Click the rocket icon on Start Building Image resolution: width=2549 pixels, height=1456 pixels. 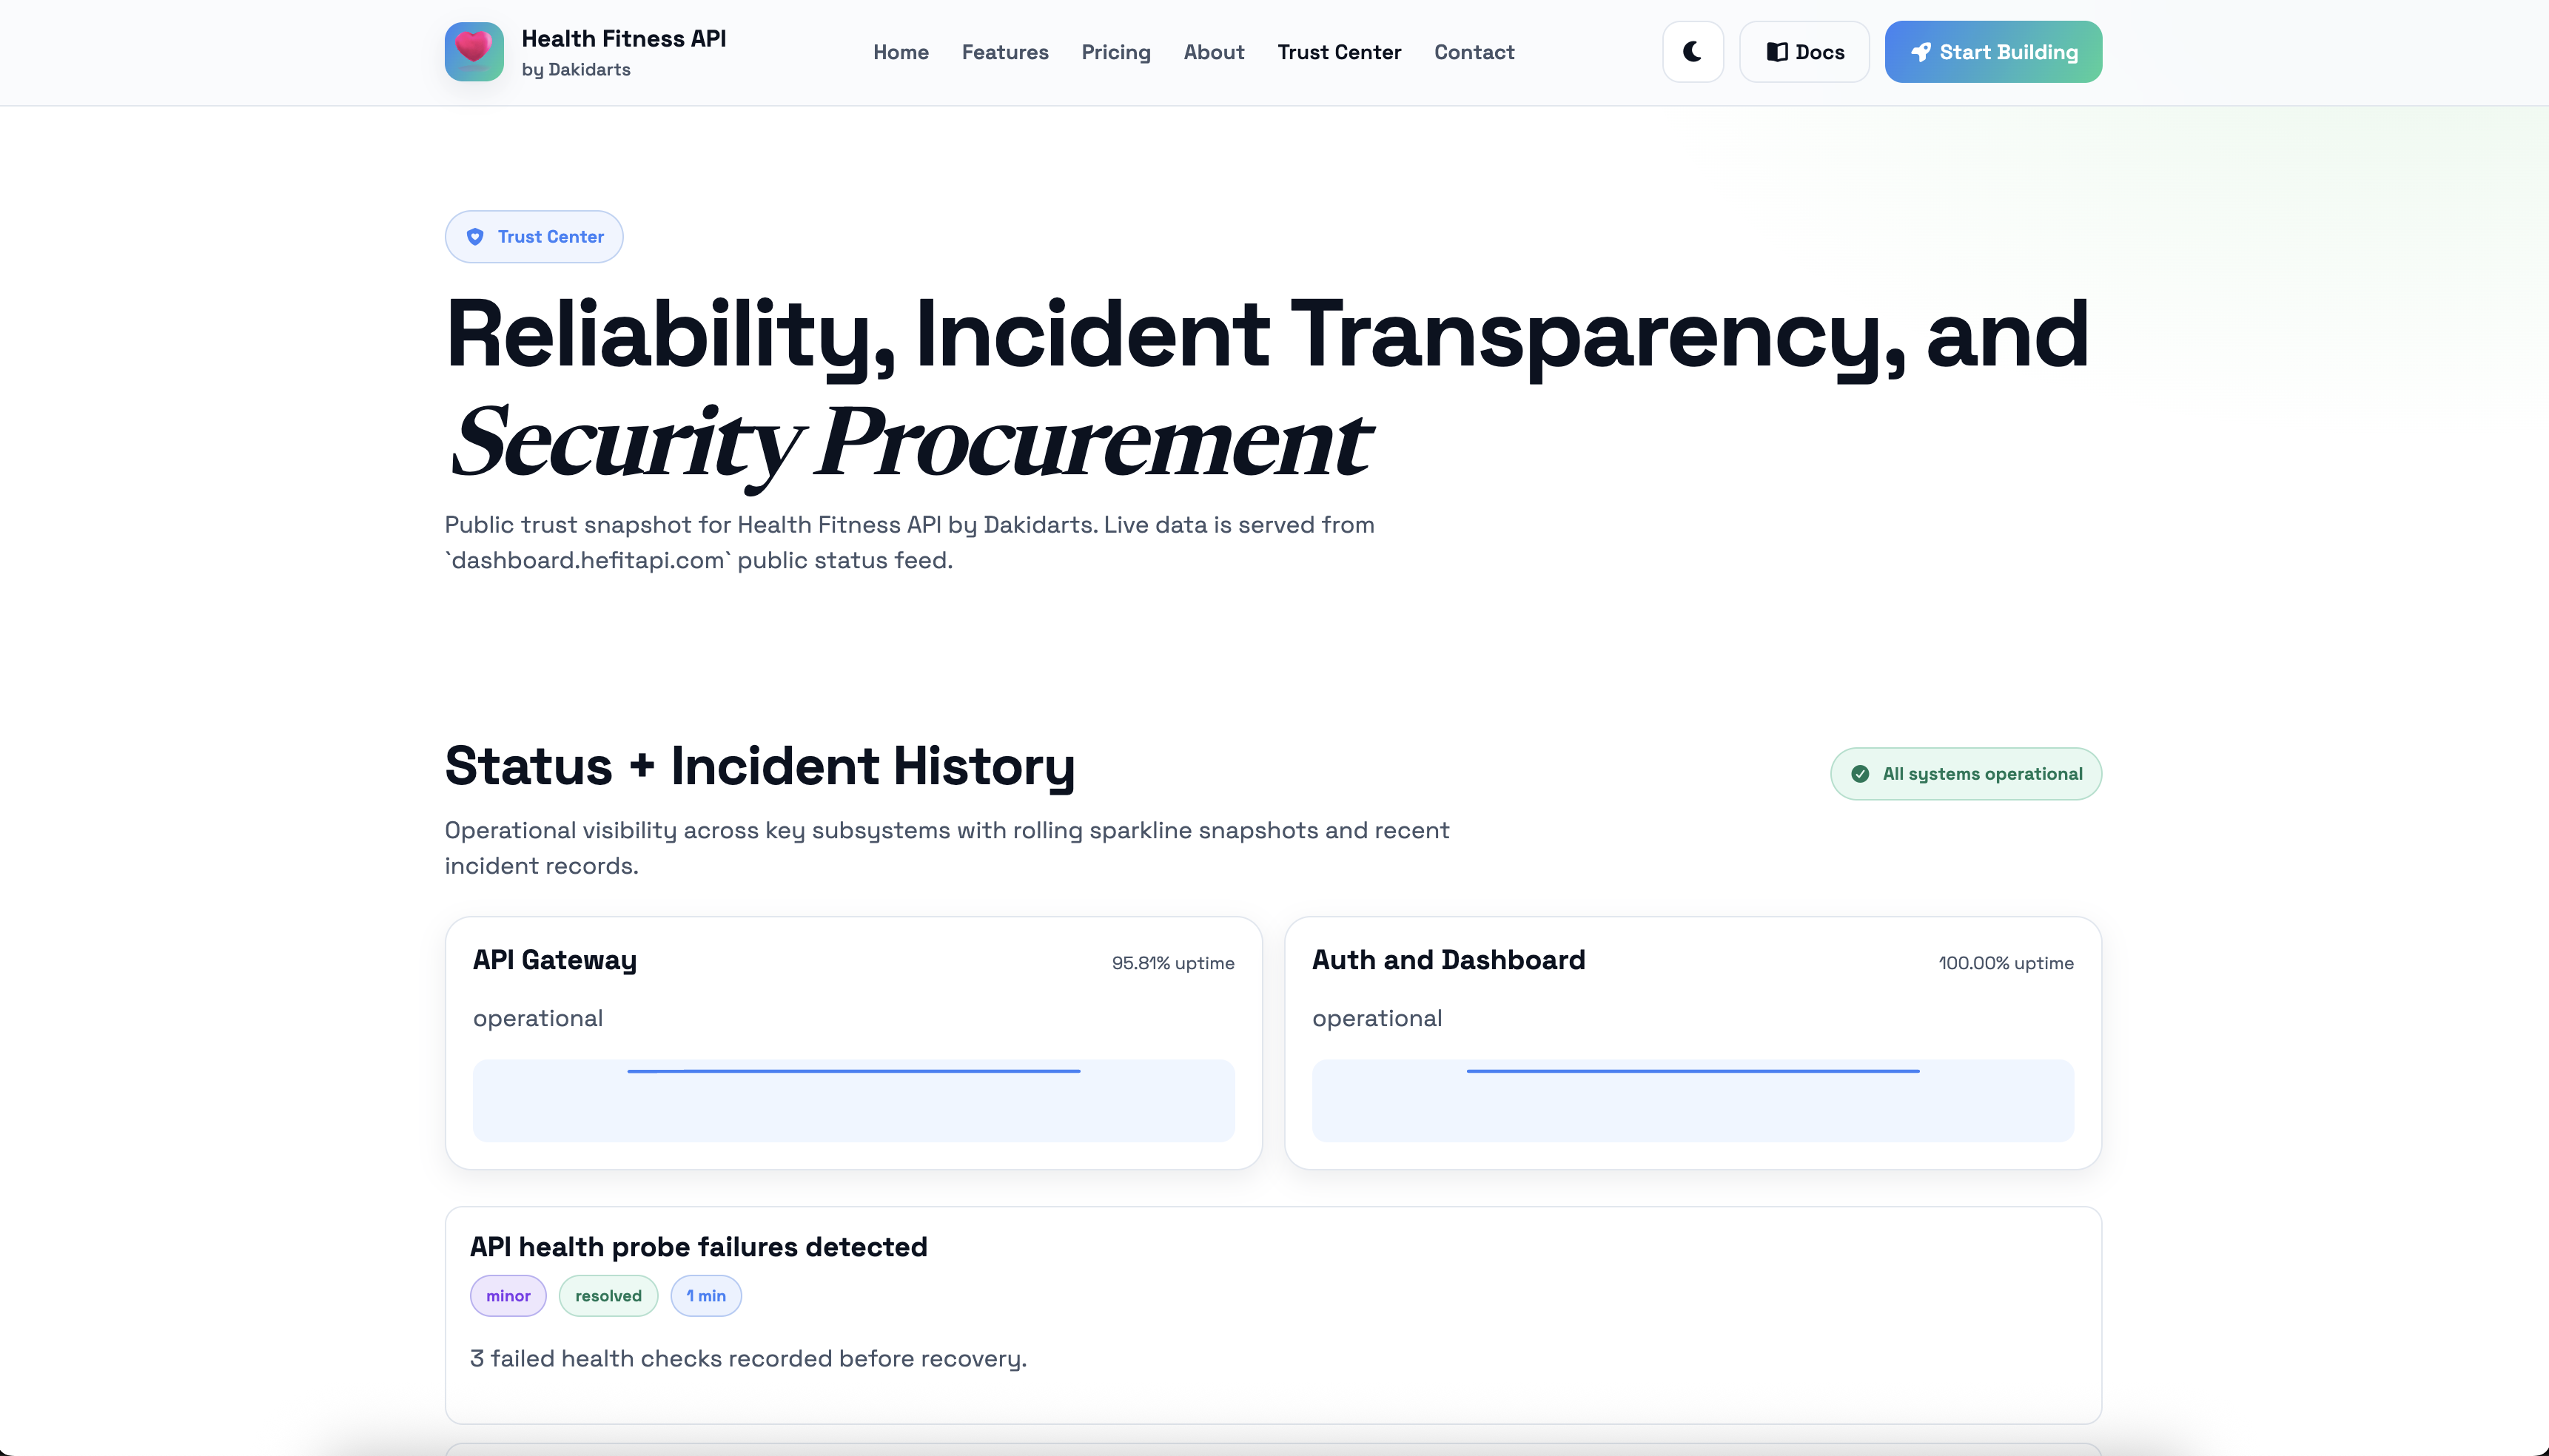tap(1921, 52)
